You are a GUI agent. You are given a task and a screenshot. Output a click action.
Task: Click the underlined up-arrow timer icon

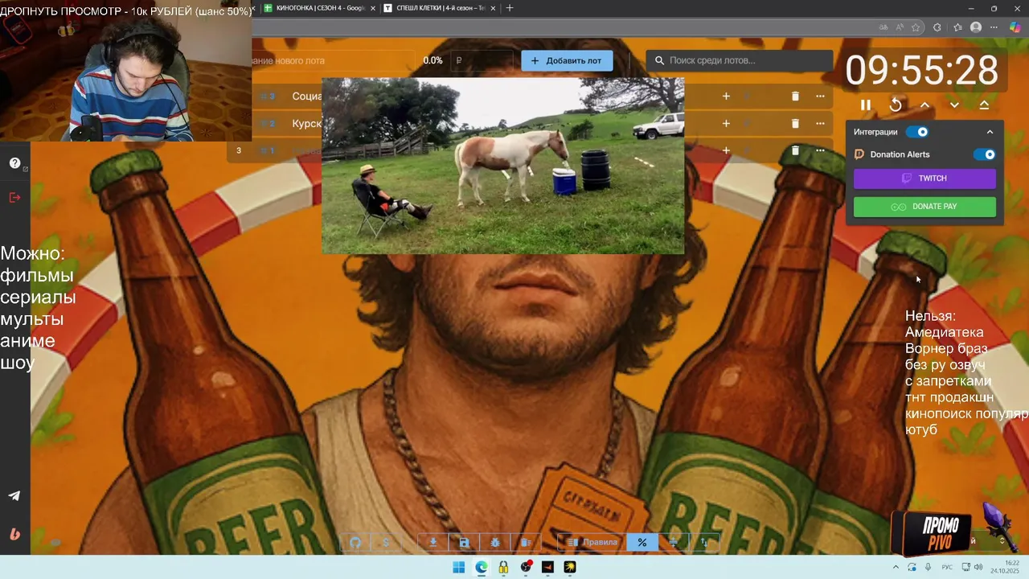coord(984,105)
